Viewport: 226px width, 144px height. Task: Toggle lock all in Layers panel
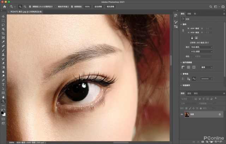(x=201, y=108)
